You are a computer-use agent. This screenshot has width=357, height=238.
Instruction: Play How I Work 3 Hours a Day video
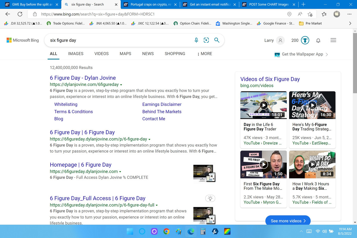312,164
